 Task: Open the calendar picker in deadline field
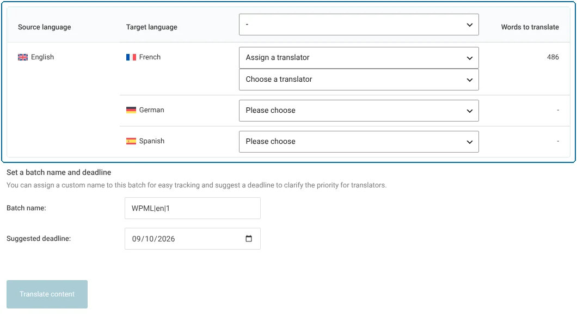click(x=249, y=239)
